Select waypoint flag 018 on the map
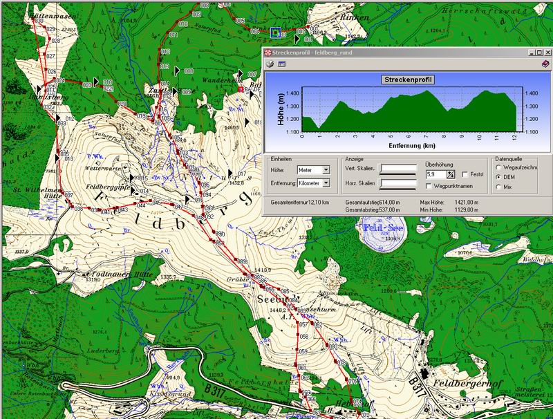 tap(247, 122)
